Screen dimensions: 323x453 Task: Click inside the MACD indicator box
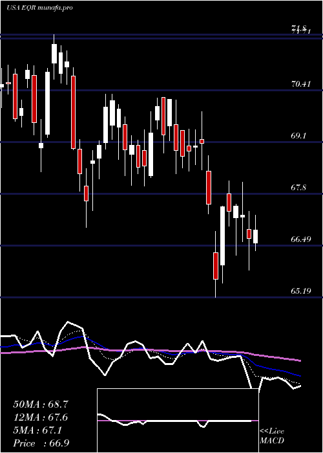pos(178,421)
